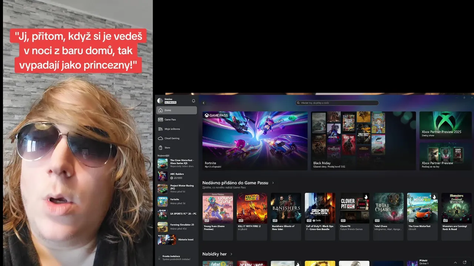Go back with the arrow button
The width and height of the screenshot is (474, 266).
tap(203, 103)
